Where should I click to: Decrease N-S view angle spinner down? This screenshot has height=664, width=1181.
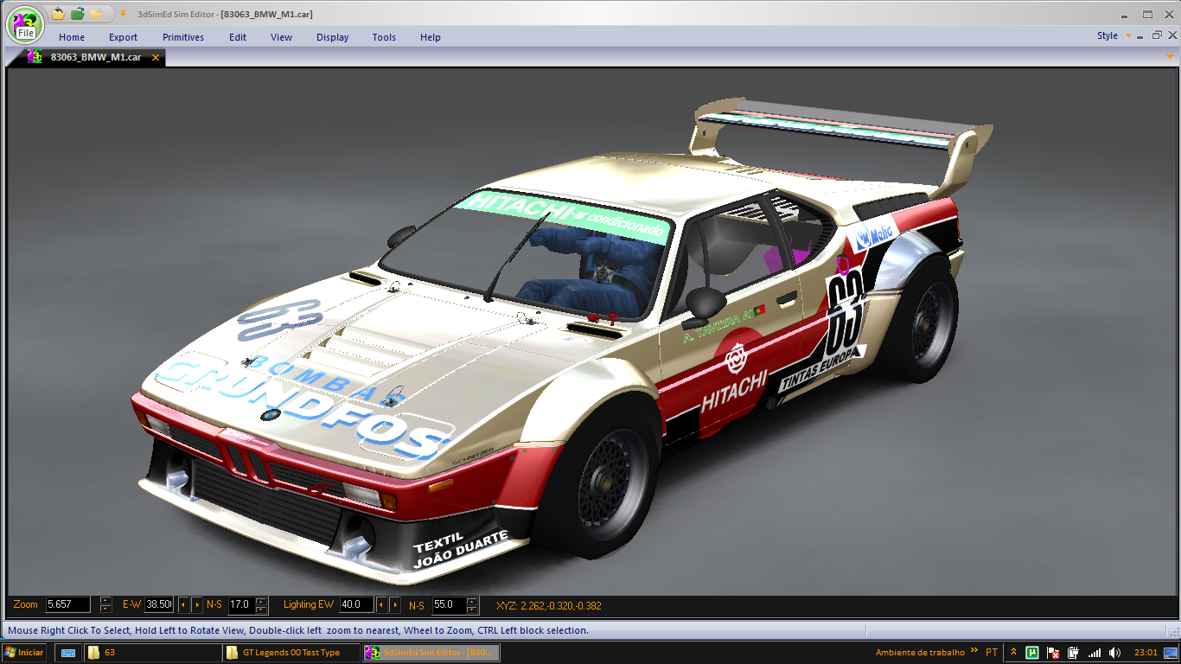tap(261, 610)
